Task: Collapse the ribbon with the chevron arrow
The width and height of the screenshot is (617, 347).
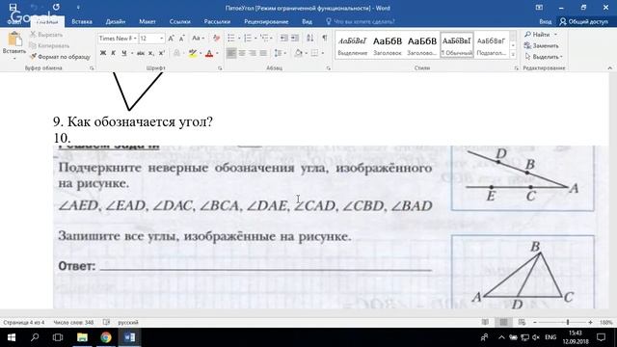Action: tap(610, 68)
